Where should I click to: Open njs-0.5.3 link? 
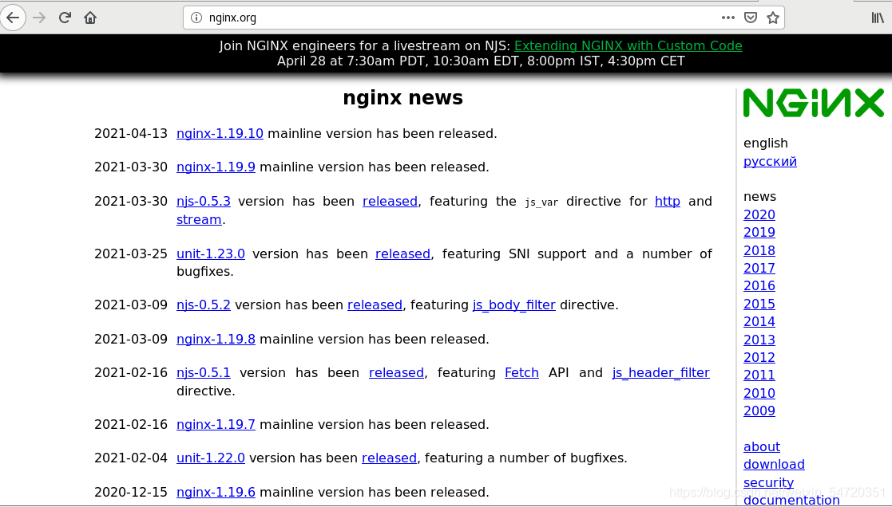[x=204, y=201]
